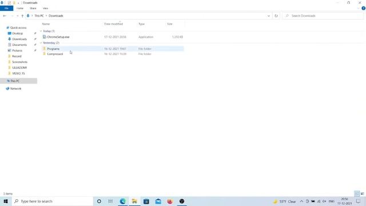Open the Customize Quick Access Toolbar dropdown
366x206 pixels.
click(18, 3)
